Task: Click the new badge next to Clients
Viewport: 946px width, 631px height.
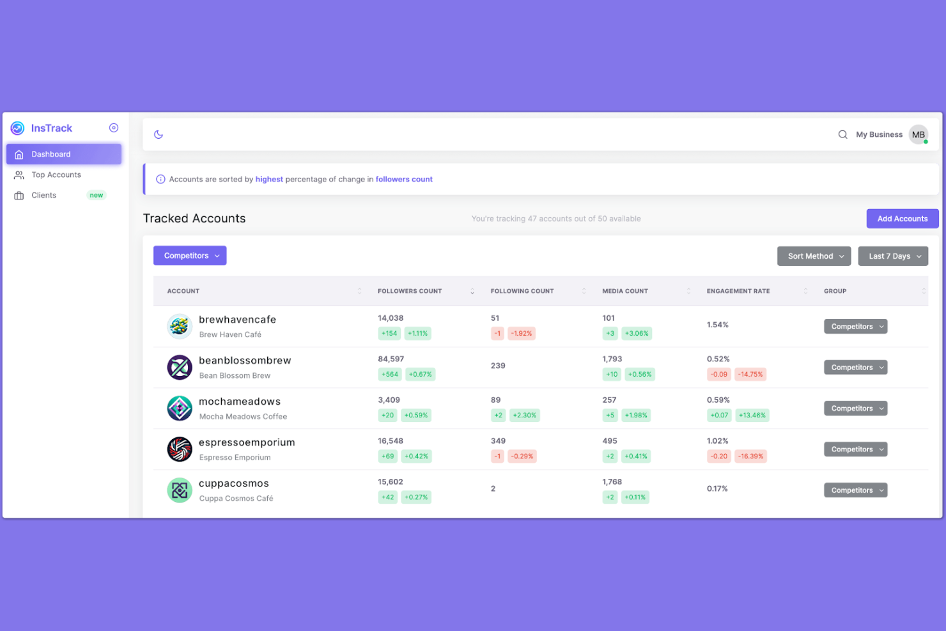Action: coord(96,195)
